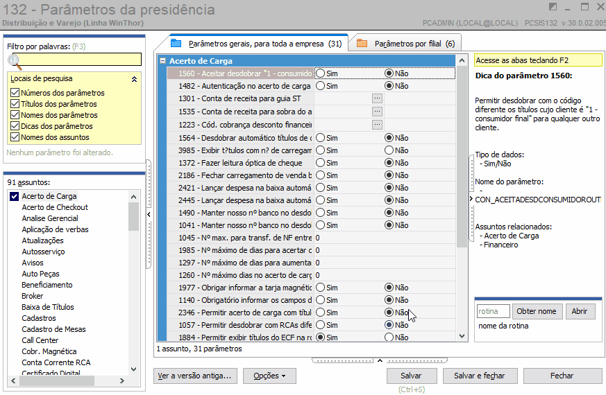
Task: Open the blue folder general parameters tab
Action: tap(256, 44)
